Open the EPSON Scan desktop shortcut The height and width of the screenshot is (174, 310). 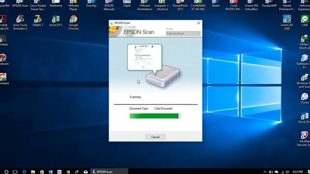[x=20, y=3]
